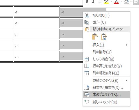Screen dimensions: 139x110
Task: Open the highlight color dropdown arrow
Action: tap(111, 1)
